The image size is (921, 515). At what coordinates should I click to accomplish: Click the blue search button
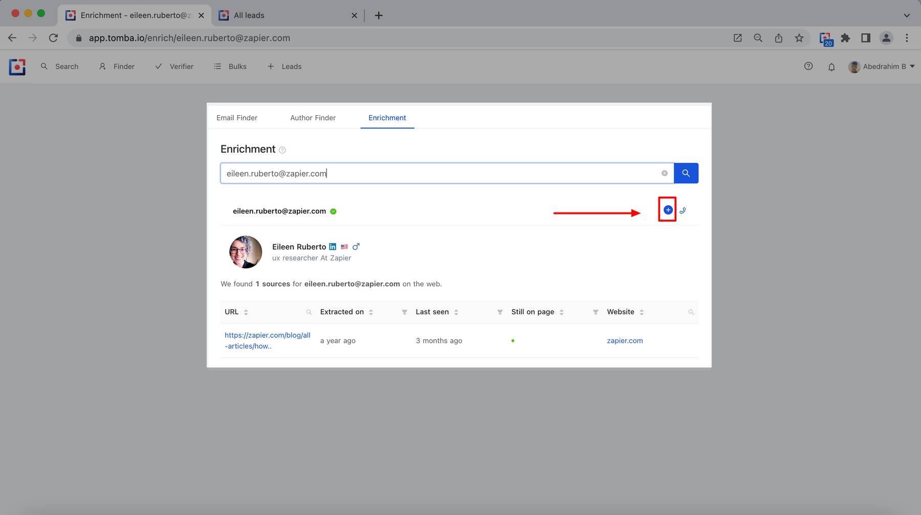[x=686, y=173]
